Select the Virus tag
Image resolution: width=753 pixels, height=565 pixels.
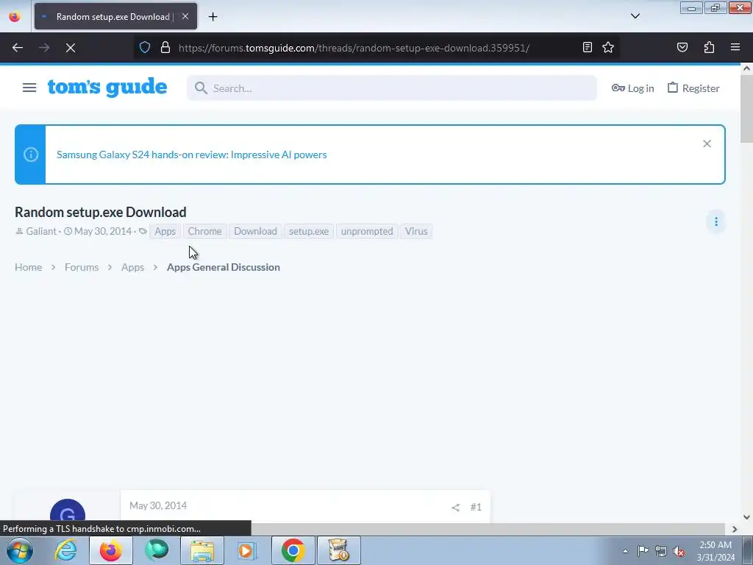(416, 231)
